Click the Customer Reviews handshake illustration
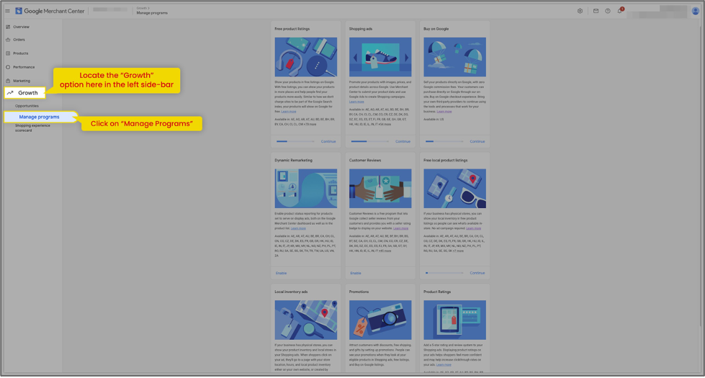This screenshot has width=705, height=378. (380, 189)
